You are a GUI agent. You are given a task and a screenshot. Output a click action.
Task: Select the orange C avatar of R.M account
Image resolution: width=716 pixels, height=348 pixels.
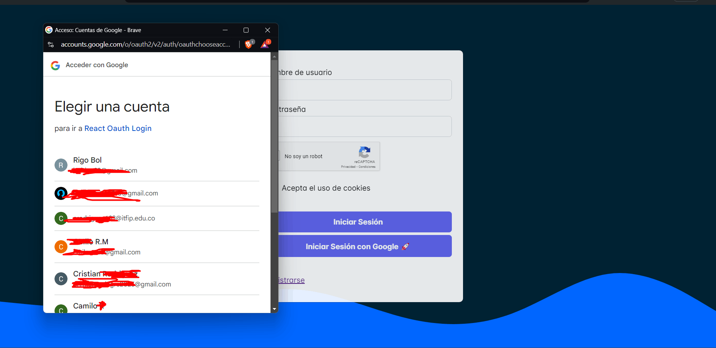tap(61, 247)
